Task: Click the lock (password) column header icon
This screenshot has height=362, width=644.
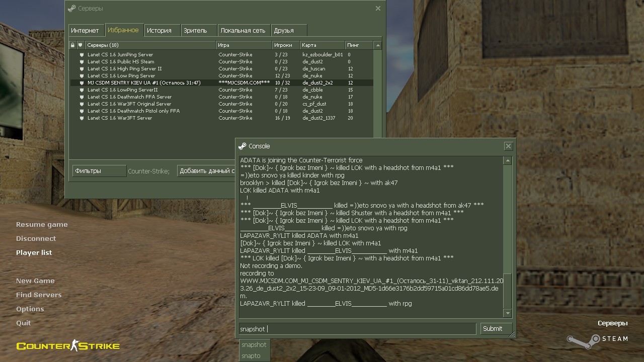Action: click(x=73, y=45)
